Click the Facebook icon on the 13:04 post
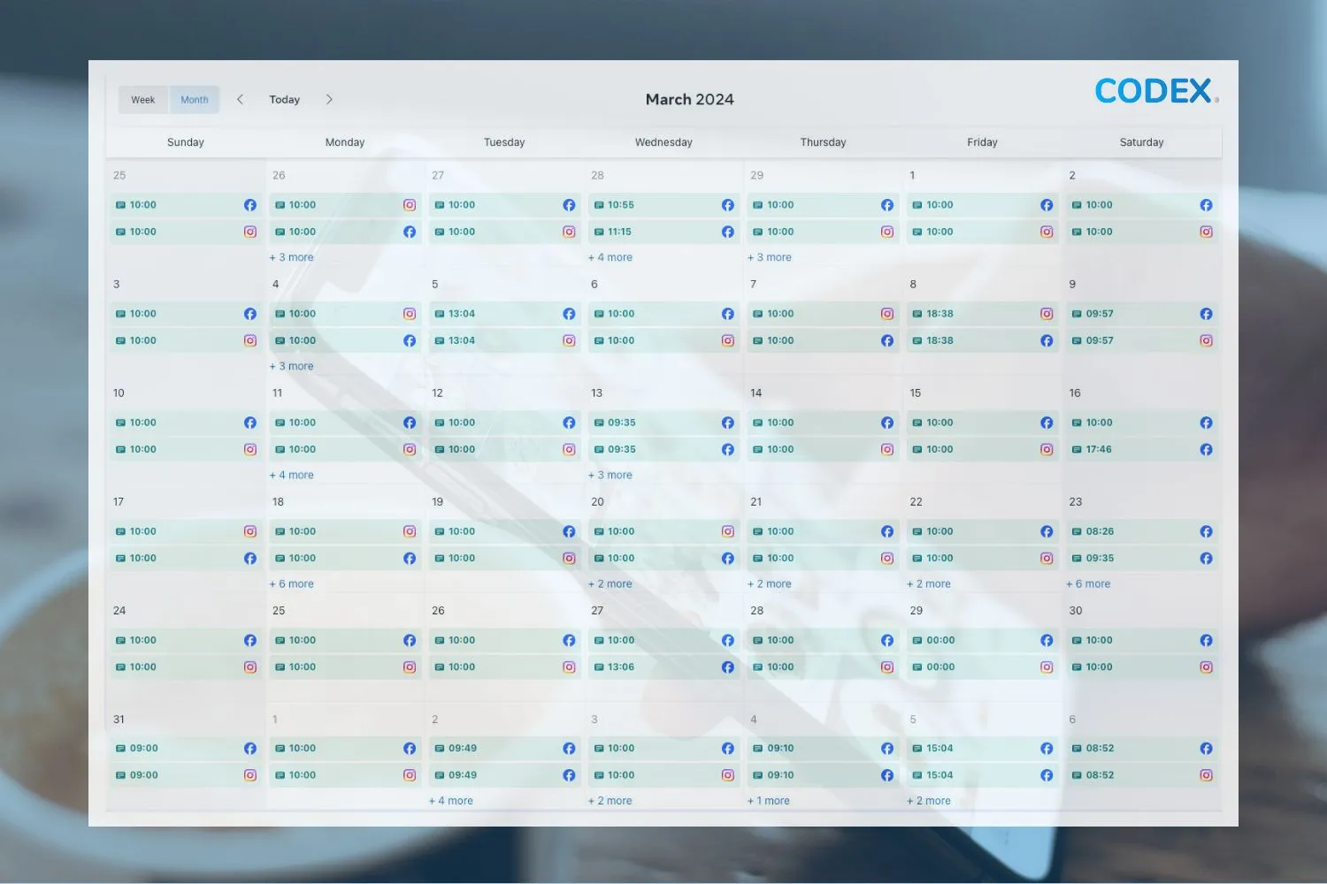Screen dimensions: 1327x884 coord(569,314)
